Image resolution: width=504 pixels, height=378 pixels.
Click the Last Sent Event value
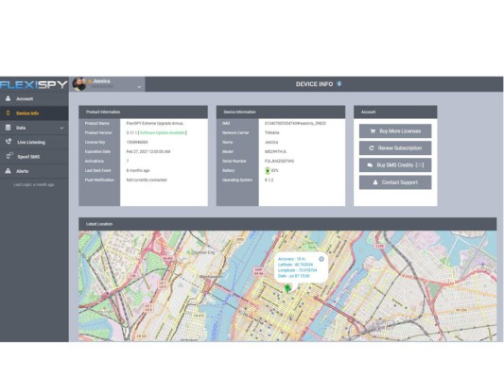pos(138,170)
